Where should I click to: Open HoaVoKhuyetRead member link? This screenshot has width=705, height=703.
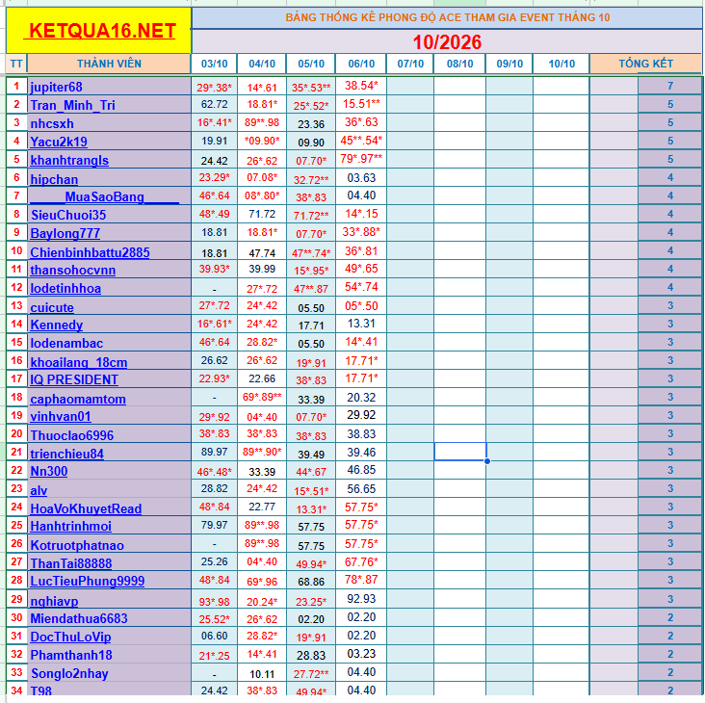pyautogui.click(x=86, y=508)
